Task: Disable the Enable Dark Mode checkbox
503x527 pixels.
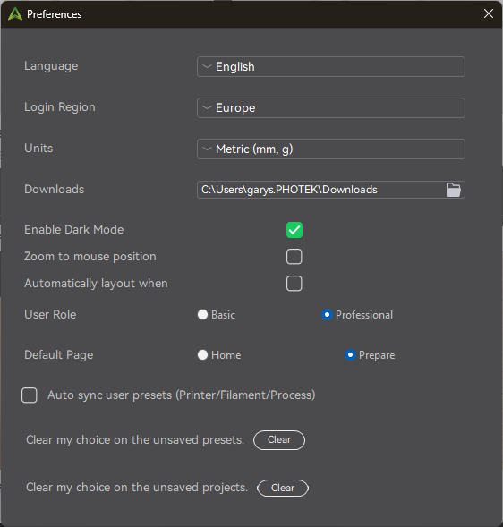Action: tap(294, 230)
